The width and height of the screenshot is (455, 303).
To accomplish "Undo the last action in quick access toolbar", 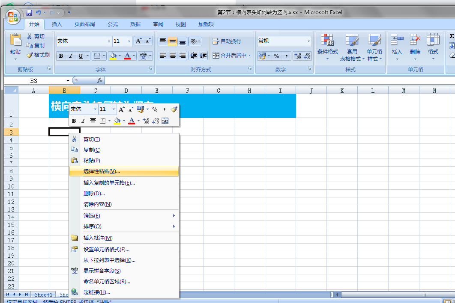I will 38,13.
